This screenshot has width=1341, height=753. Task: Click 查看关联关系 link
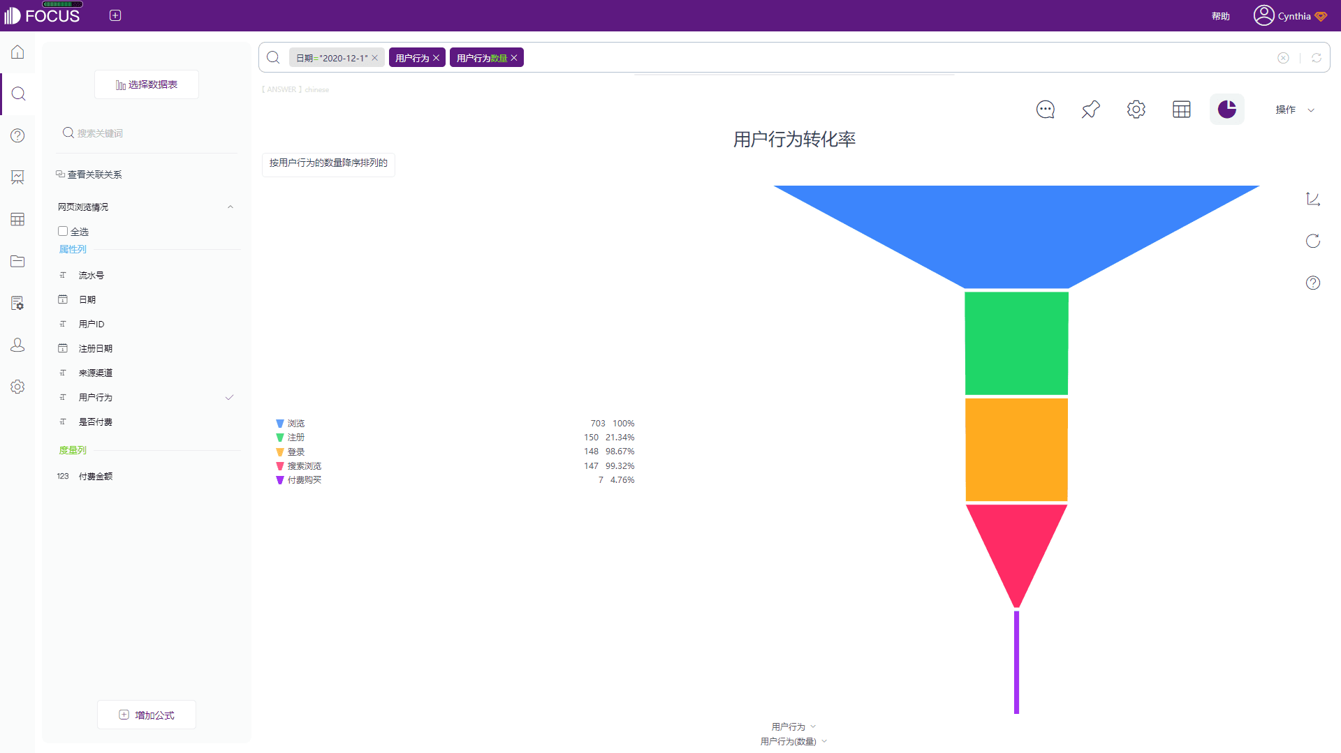[89, 174]
